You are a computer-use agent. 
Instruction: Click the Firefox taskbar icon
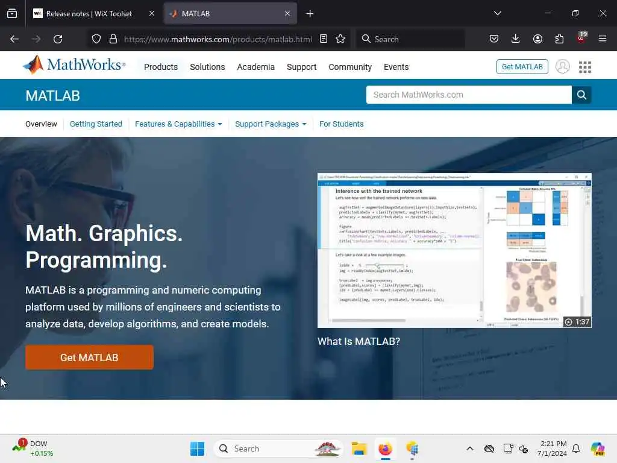[x=385, y=449]
